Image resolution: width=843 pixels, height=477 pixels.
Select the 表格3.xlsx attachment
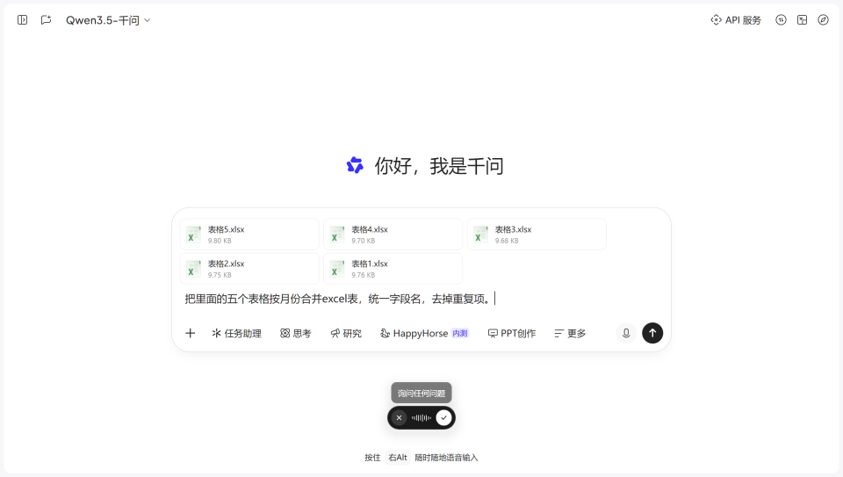[x=537, y=235]
